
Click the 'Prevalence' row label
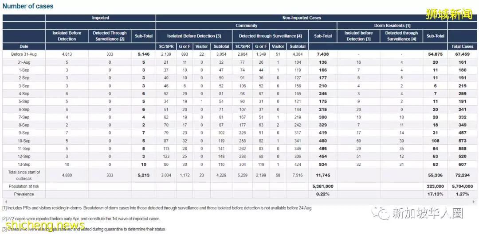(x=24, y=194)
